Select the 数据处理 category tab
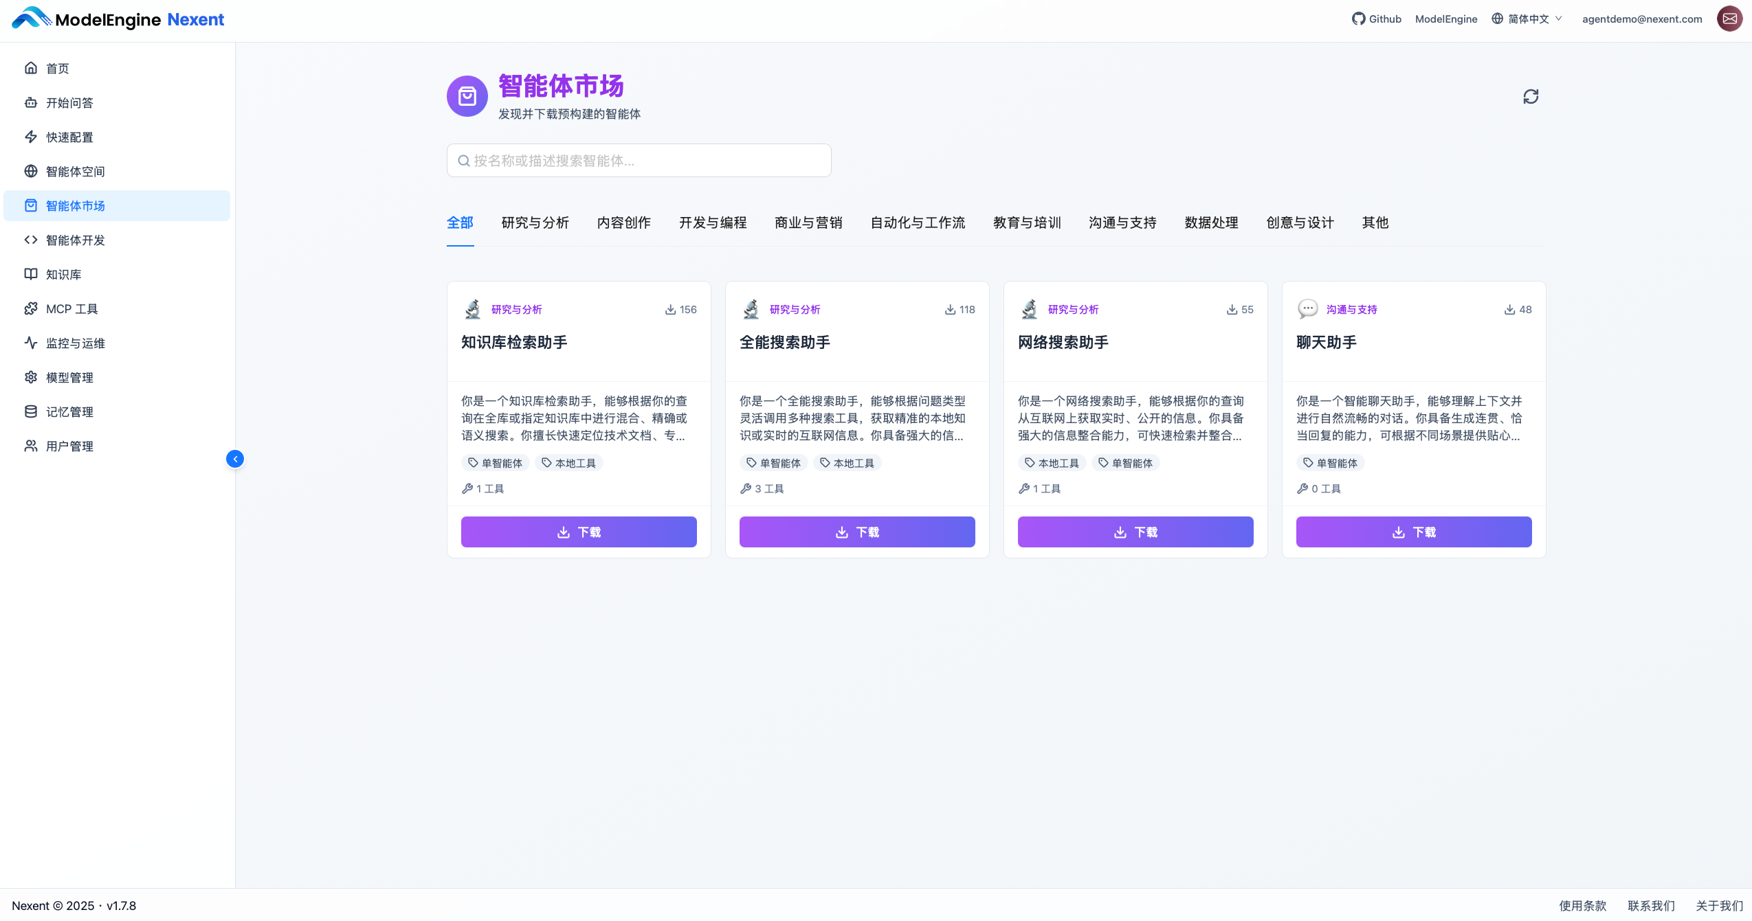1752x921 pixels. (1211, 223)
